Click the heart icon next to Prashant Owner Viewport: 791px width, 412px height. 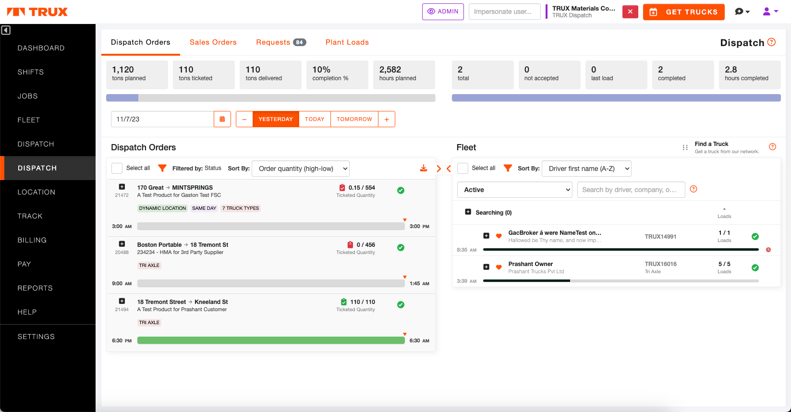point(499,267)
